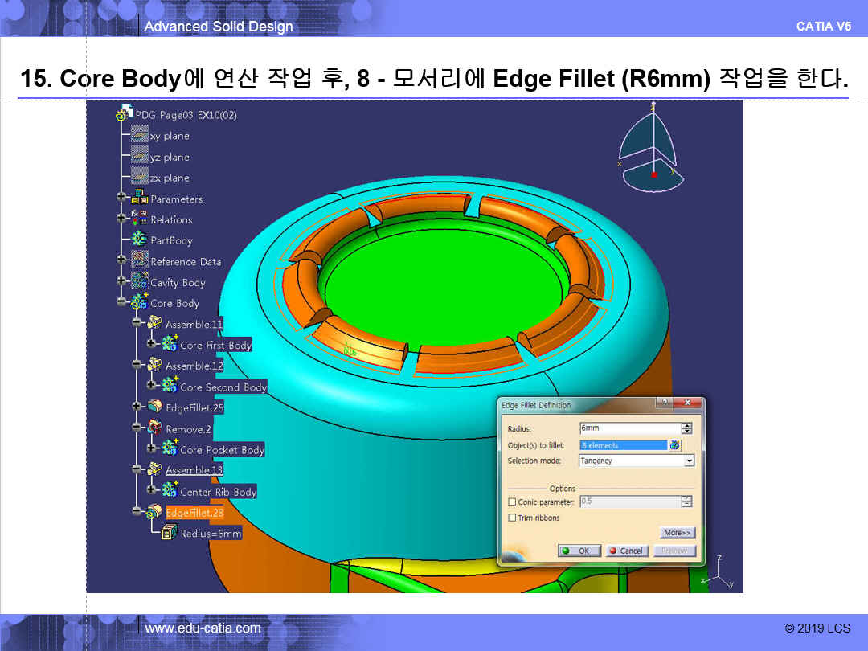868x651 pixels.
Task: Click the Radius value input field
Action: [x=629, y=428]
